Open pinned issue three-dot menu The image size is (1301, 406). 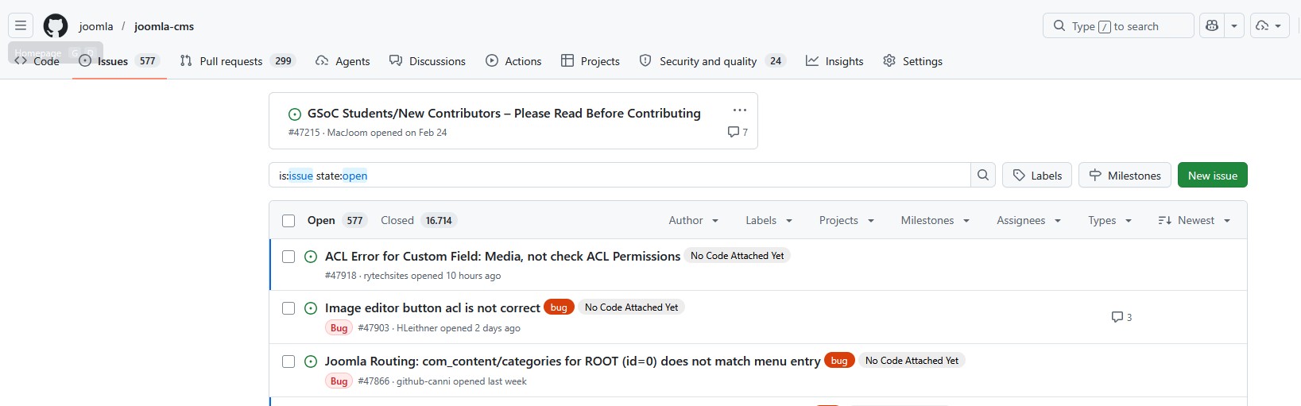(740, 110)
